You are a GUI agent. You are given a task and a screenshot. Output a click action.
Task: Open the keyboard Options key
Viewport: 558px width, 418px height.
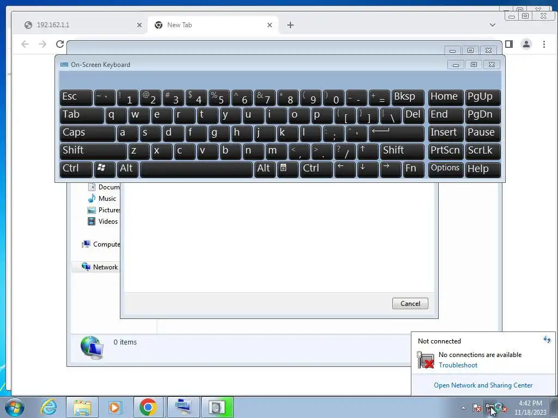(446, 169)
